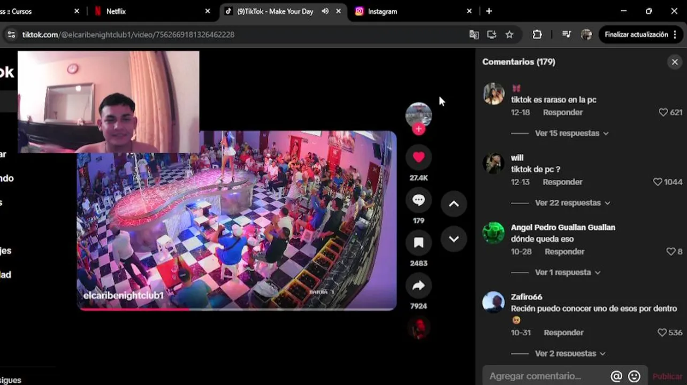The height and width of the screenshot is (385, 687).
Task: Open a new browser tab
Action: pos(489,11)
